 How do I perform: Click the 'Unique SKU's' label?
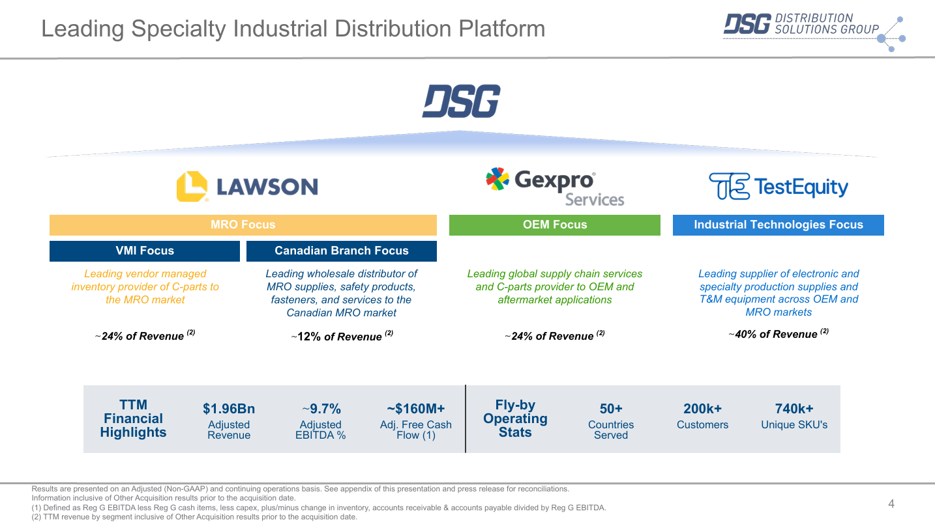pyautogui.click(x=794, y=425)
